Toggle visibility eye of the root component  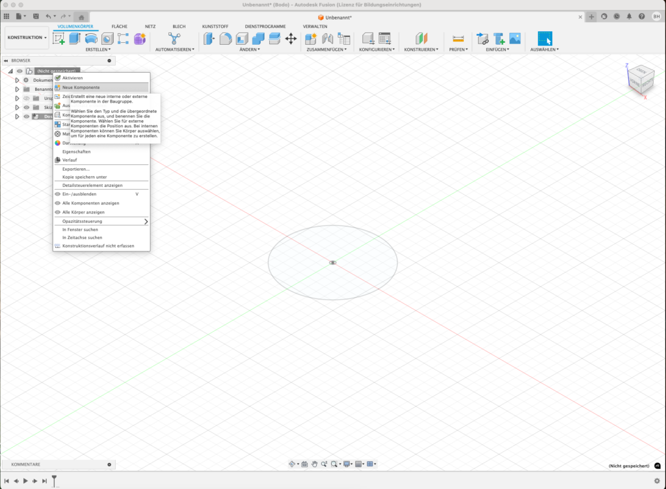(20, 71)
